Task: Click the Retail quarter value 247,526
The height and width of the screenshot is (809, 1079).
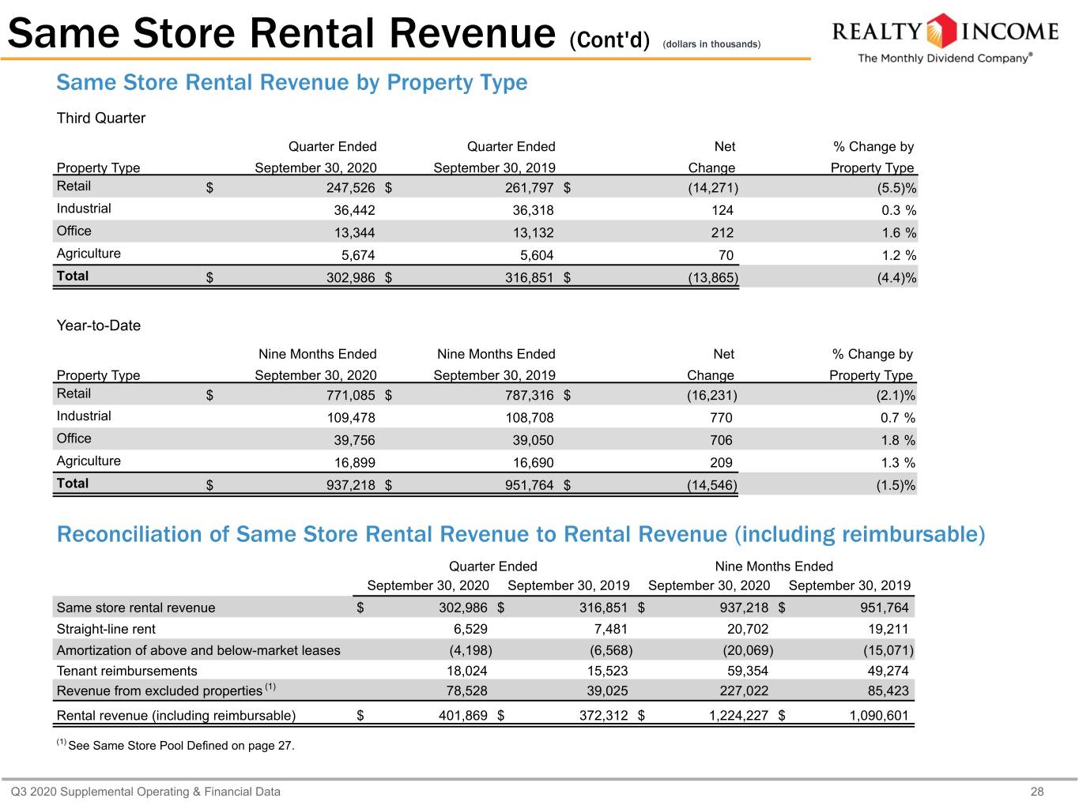Action: pos(351,188)
